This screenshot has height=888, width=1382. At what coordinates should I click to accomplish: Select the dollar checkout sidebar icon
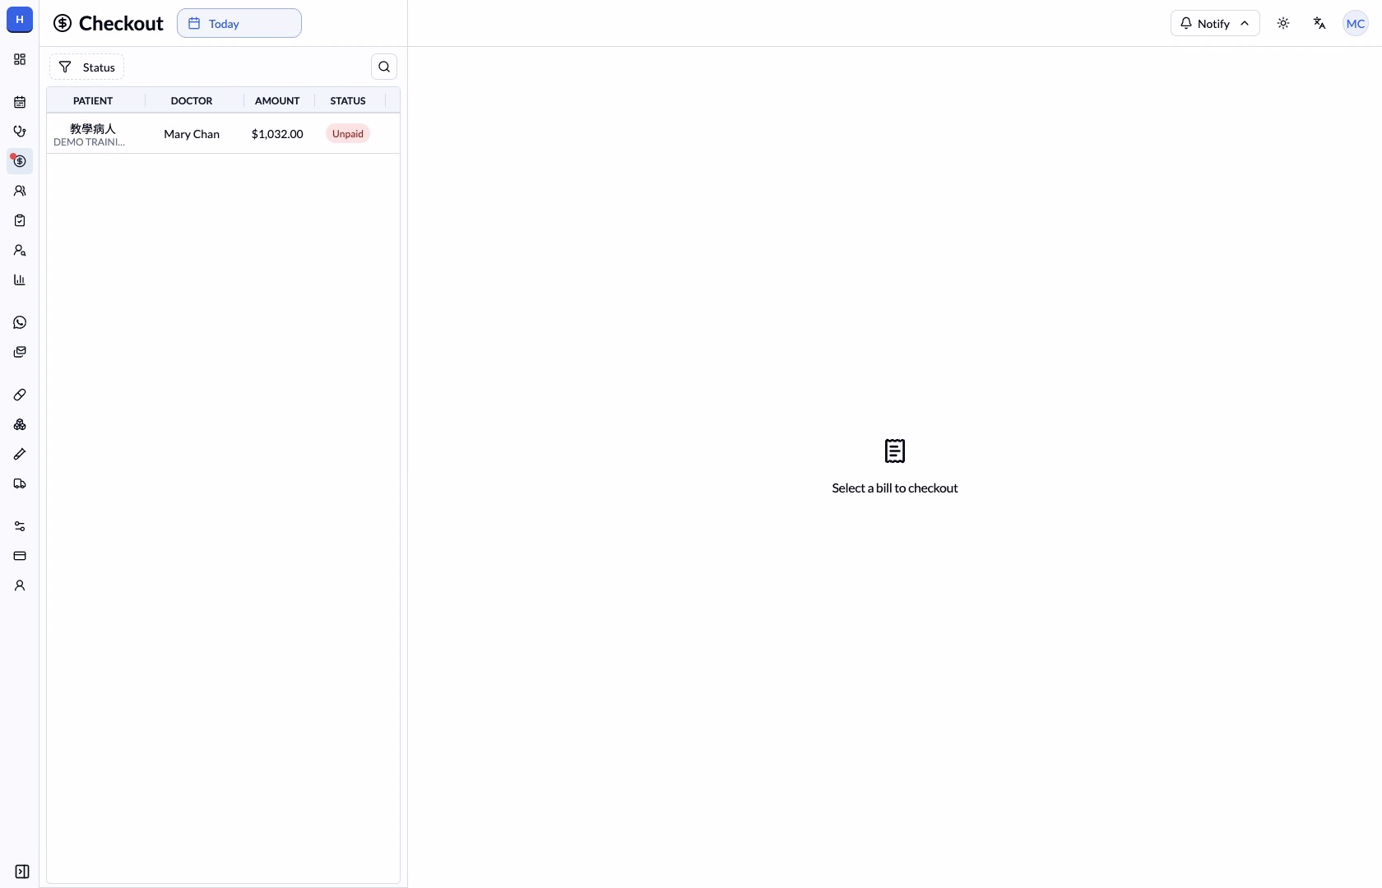pyautogui.click(x=20, y=161)
